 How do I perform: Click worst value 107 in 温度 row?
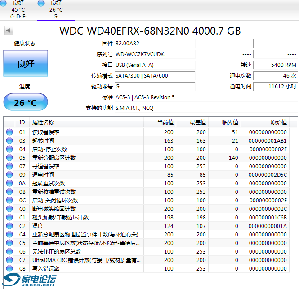click(201, 226)
